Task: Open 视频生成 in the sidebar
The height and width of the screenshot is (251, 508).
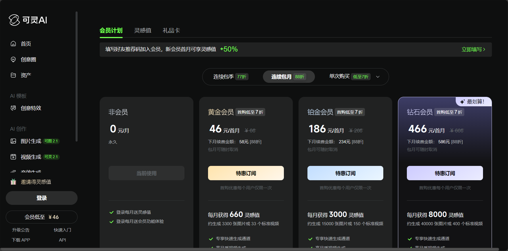Action: pyautogui.click(x=31, y=157)
